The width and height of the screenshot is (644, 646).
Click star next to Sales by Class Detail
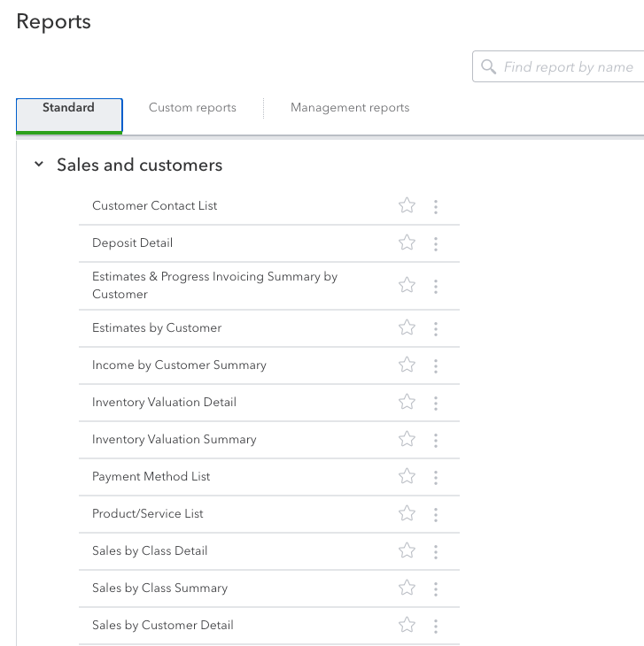click(x=407, y=550)
